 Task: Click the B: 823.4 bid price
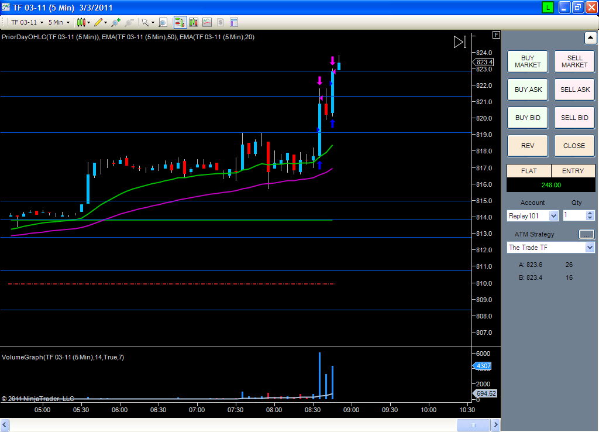530,277
